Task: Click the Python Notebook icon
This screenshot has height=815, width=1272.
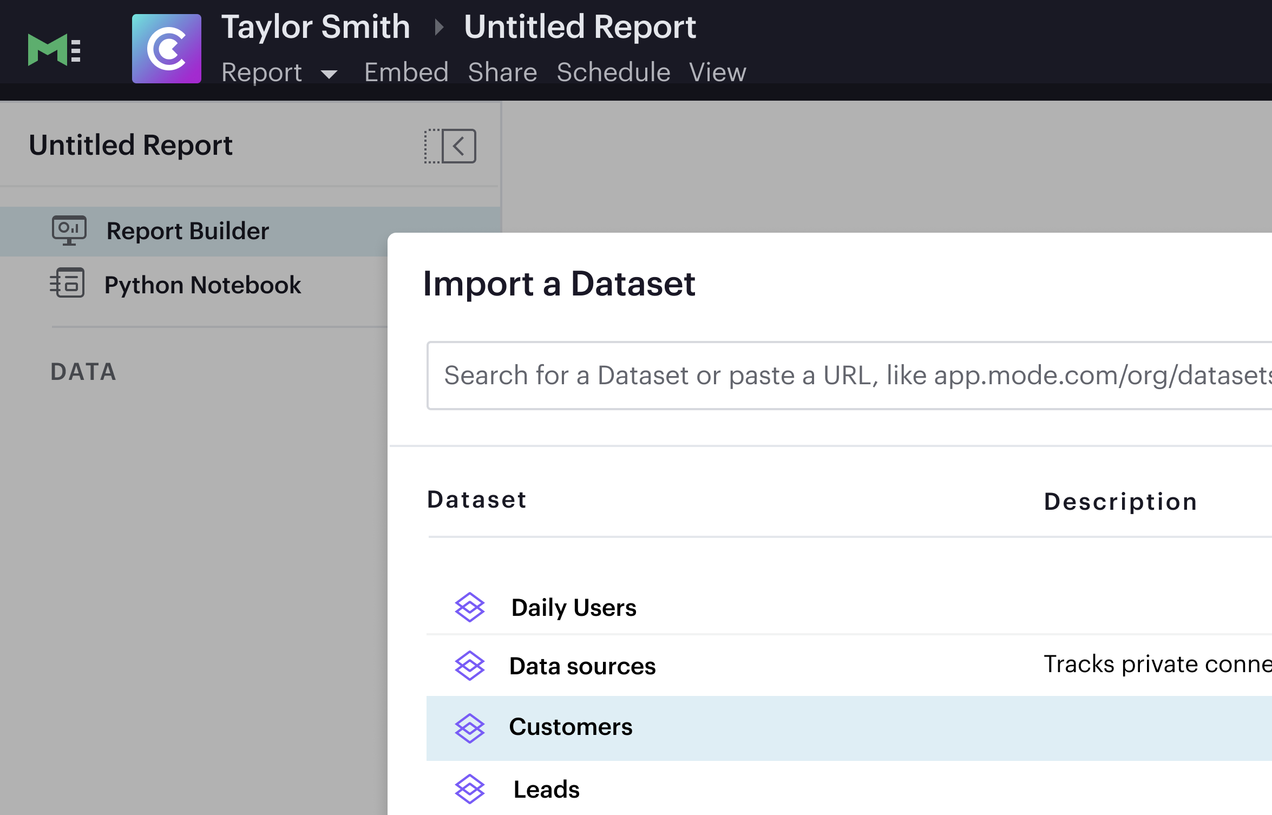Action: click(68, 284)
